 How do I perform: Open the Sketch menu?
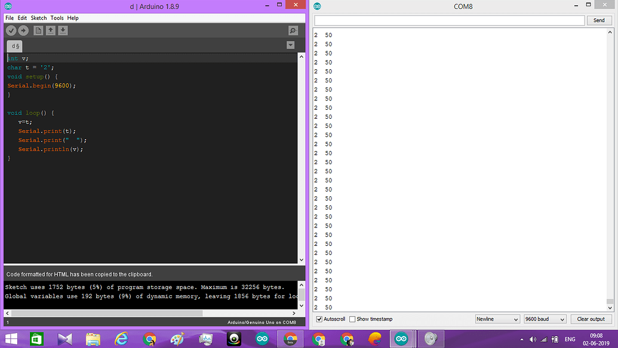click(x=38, y=17)
